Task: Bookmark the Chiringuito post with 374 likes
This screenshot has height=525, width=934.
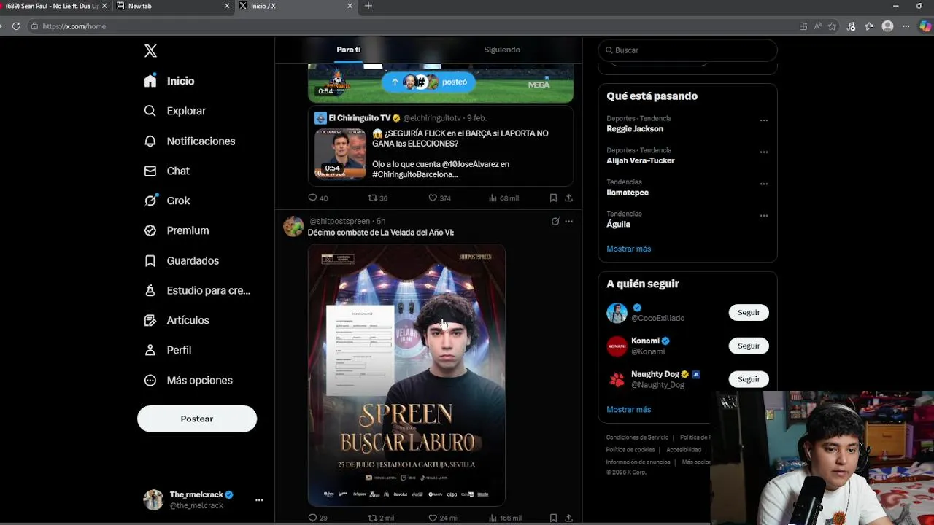Action: (553, 198)
